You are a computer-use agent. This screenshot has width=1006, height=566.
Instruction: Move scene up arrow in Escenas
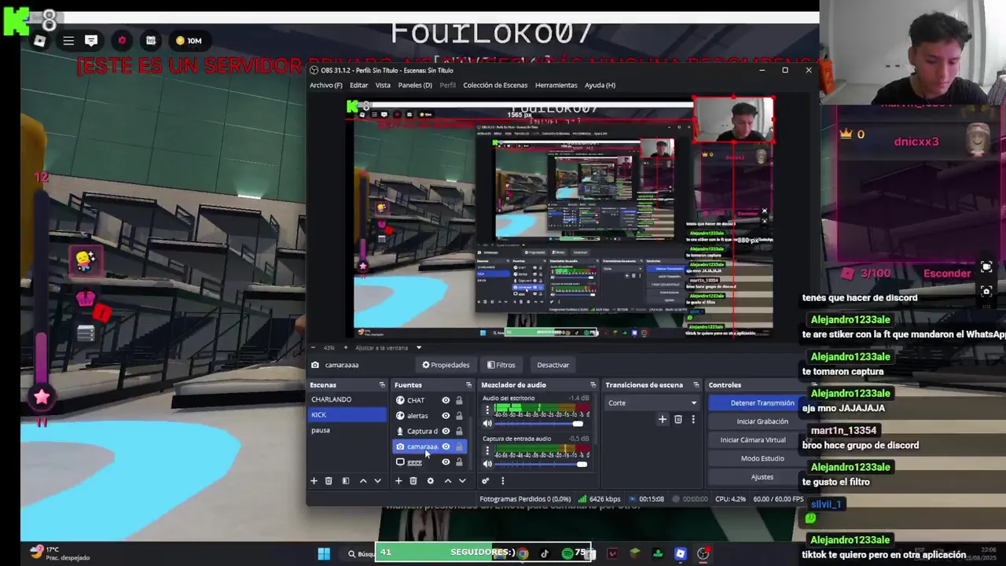click(362, 481)
